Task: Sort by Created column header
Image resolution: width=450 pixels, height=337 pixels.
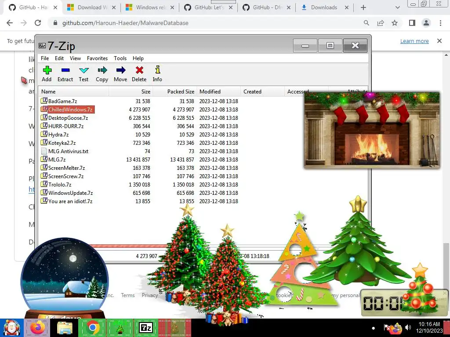Action: click(x=263, y=92)
